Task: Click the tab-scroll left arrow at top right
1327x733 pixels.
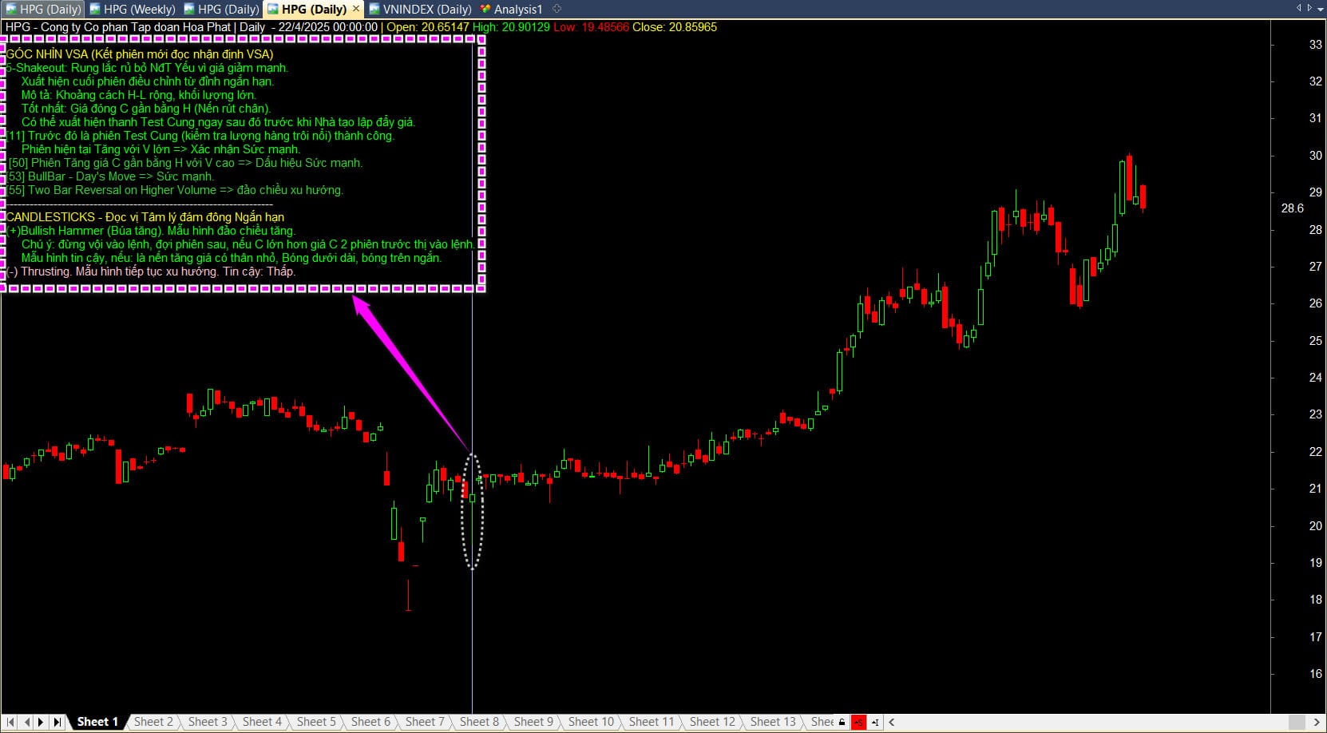Action: (x=1299, y=8)
